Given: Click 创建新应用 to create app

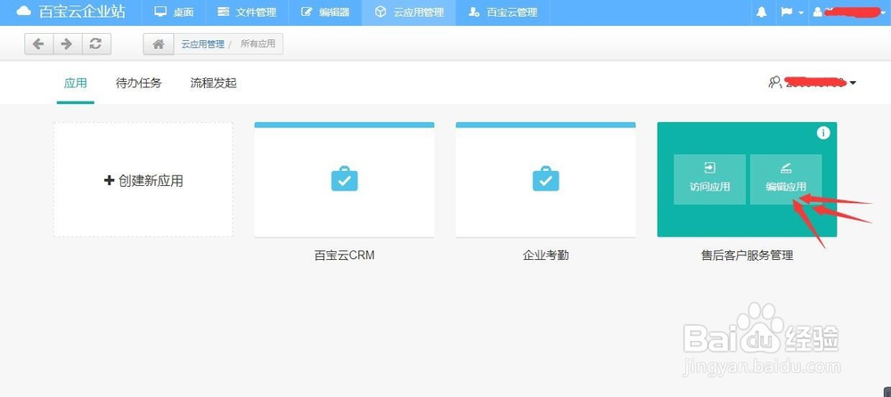Looking at the screenshot, I should point(143,180).
